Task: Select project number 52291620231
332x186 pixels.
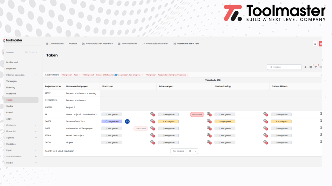Action: coord(51,100)
